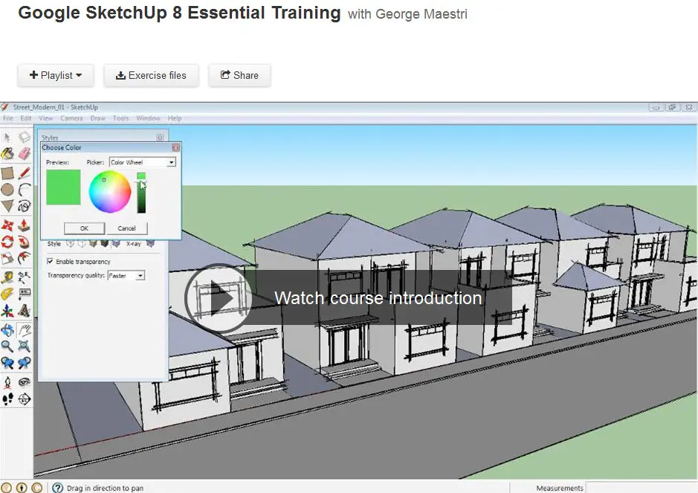
Task: Open the Camera menu
Action: (x=71, y=118)
